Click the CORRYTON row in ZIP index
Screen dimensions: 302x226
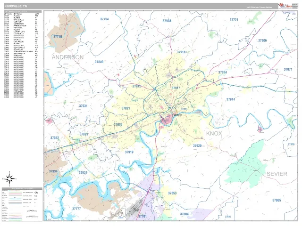coord(21,24)
